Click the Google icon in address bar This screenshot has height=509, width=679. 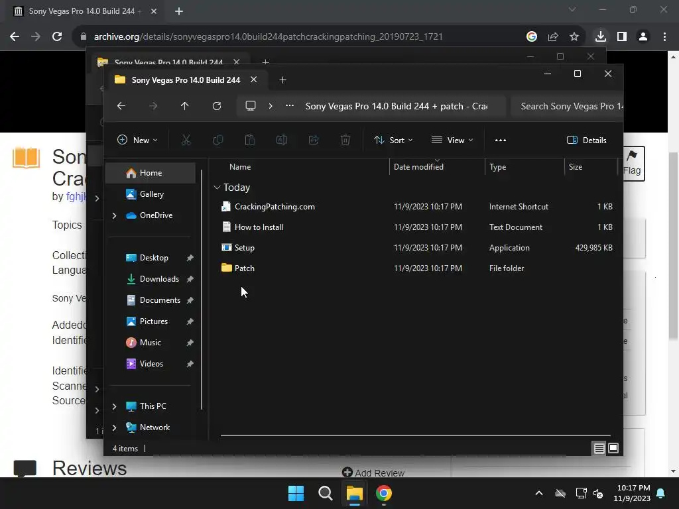click(532, 36)
